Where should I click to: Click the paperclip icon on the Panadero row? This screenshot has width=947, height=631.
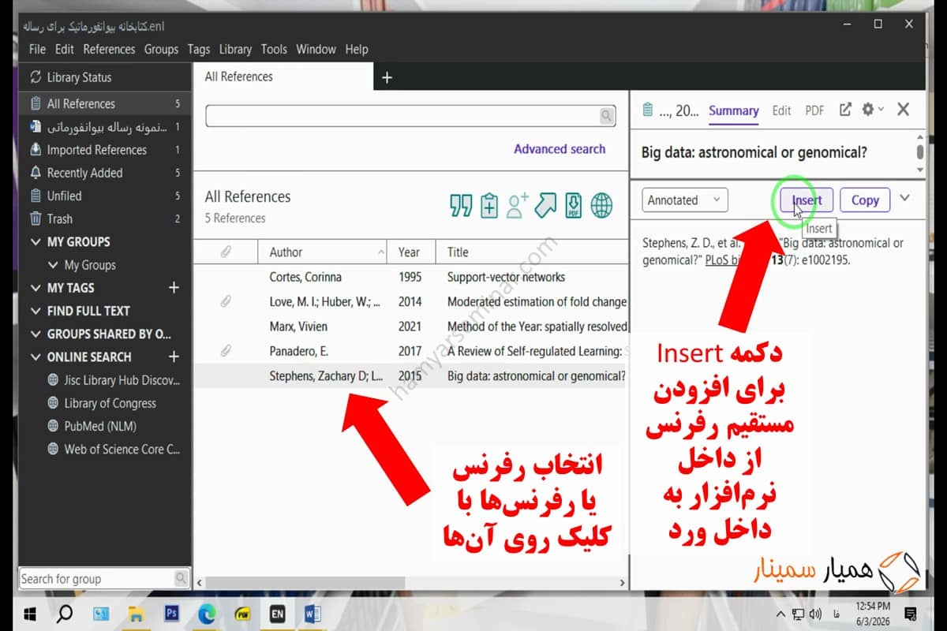pyautogui.click(x=226, y=351)
